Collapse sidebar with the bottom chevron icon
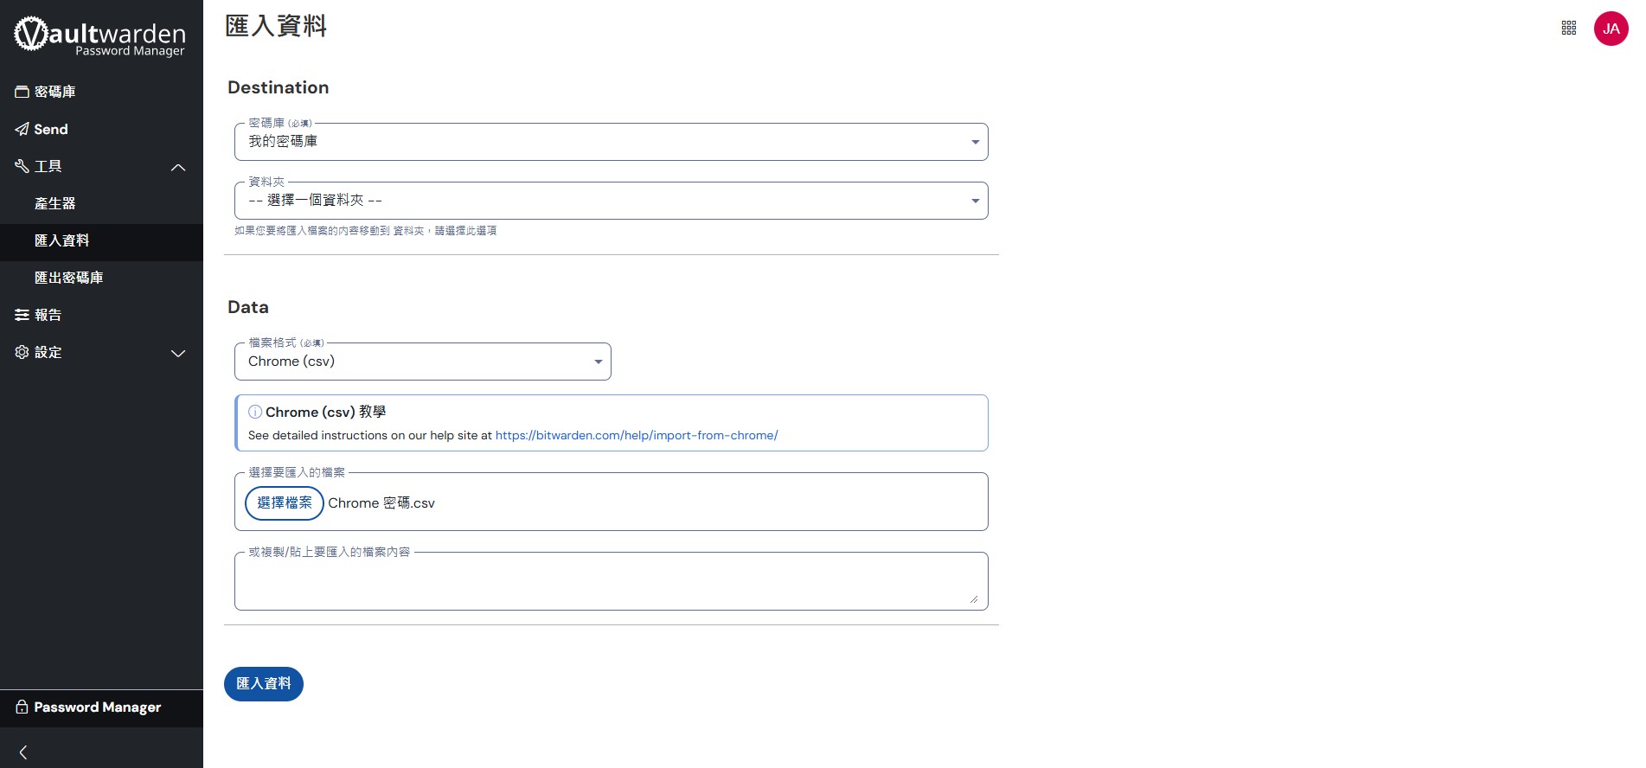 coord(23,752)
